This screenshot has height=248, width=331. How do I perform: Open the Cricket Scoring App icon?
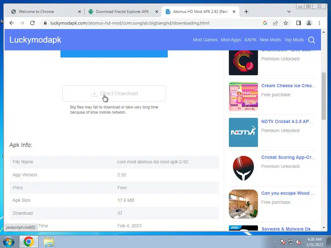[243, 168]
